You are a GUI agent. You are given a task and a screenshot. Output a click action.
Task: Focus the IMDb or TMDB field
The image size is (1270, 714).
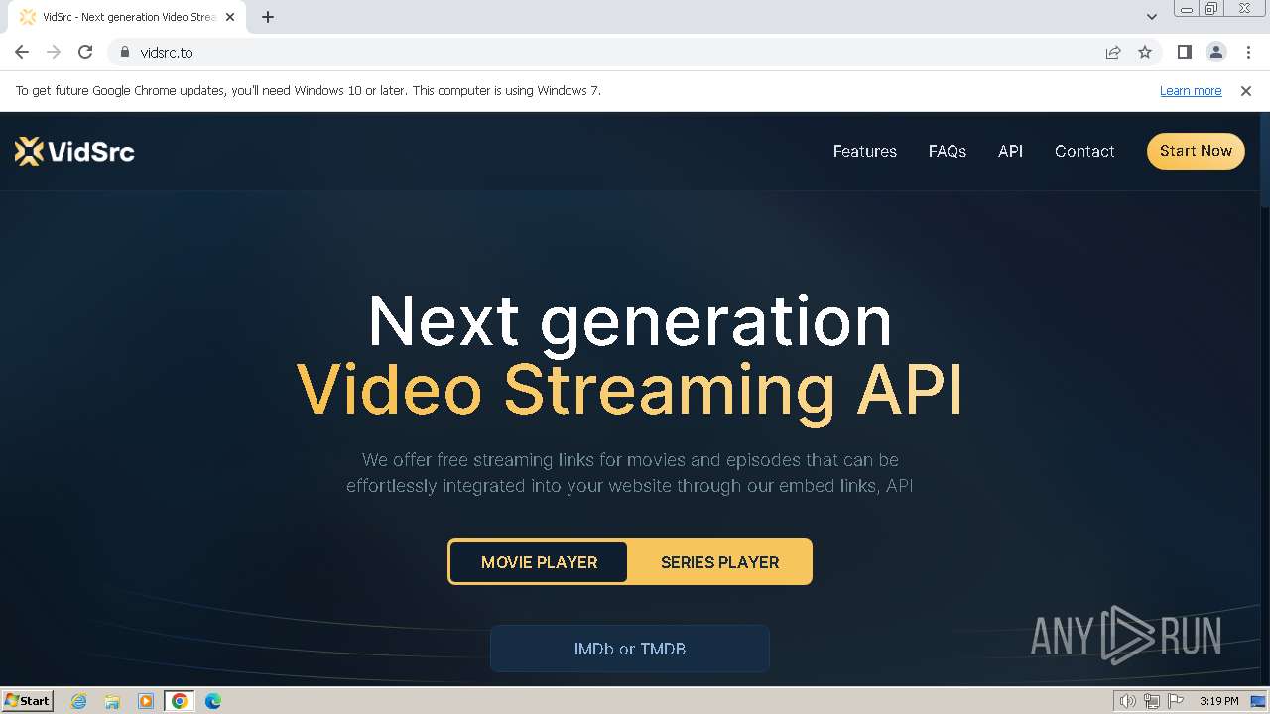click(x=630, y=649)
